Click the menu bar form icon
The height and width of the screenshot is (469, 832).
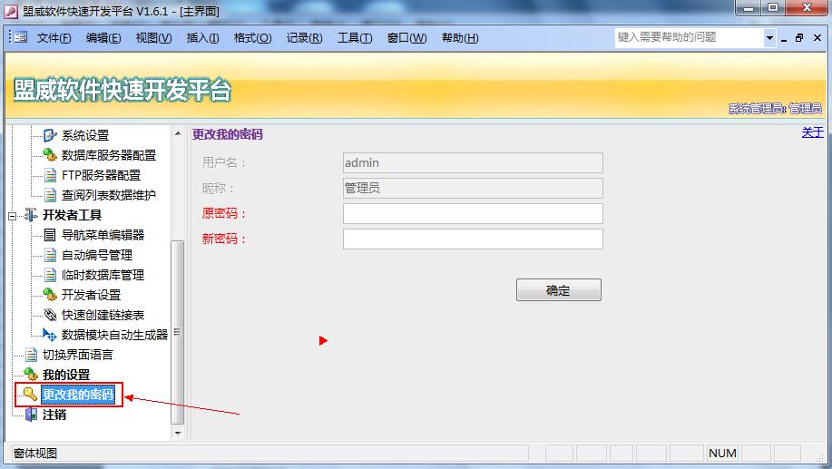click(x=20, y=37)
